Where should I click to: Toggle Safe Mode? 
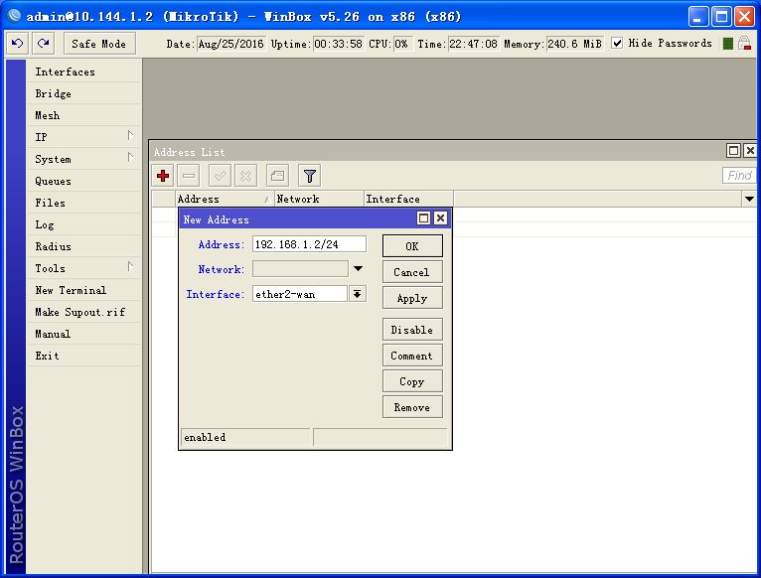[99, 44]
